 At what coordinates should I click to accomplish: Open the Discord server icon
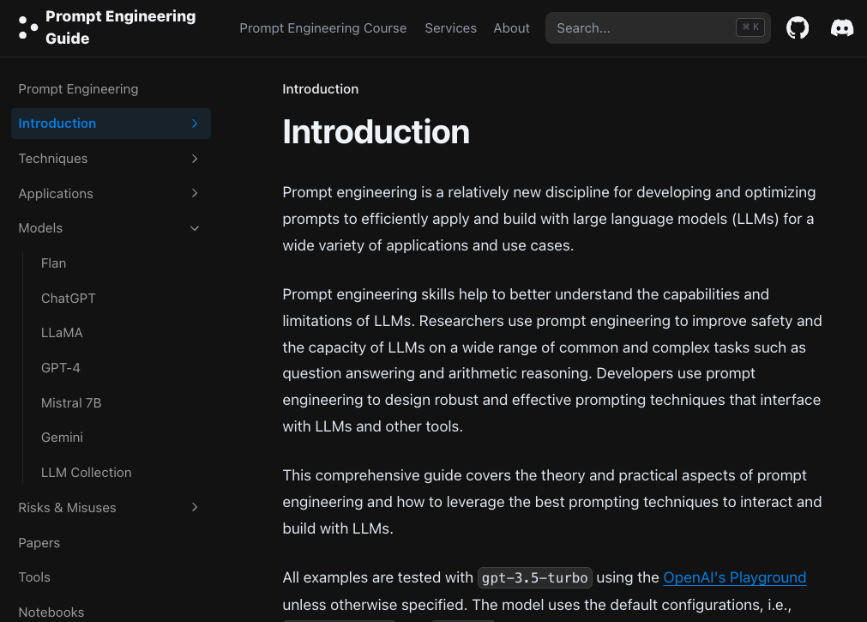841,27
